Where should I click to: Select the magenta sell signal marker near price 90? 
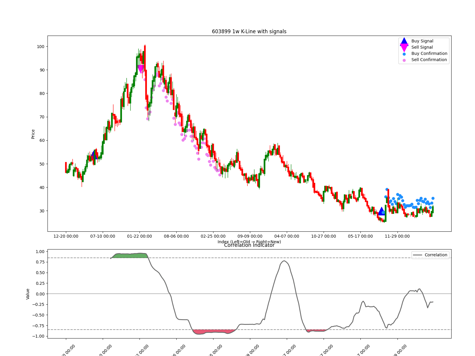pyautogui.click(x=141, y=69)
